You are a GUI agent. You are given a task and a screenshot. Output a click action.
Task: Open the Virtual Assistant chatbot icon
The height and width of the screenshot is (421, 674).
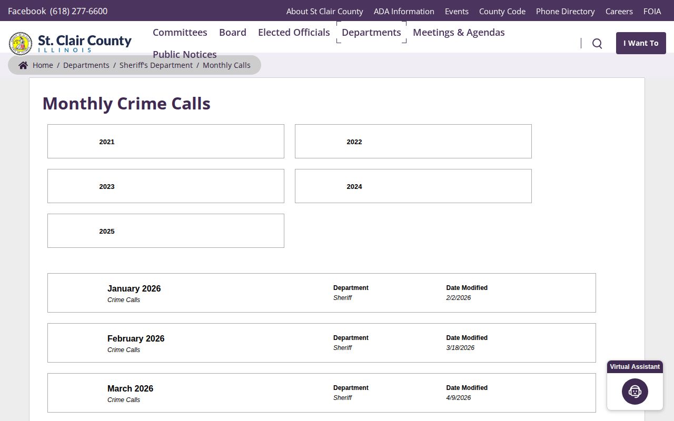[635, 392]
